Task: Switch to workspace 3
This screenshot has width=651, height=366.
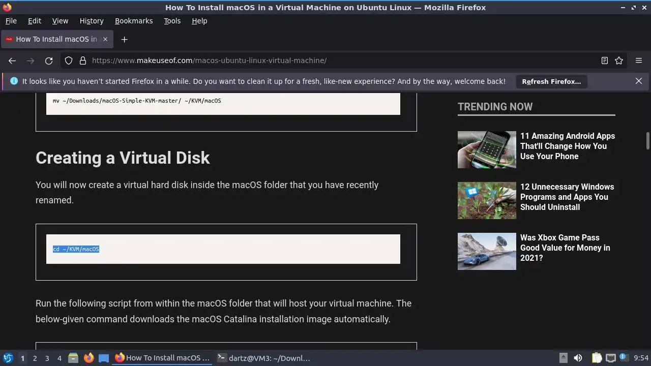Action: click(x=47, y=358)
